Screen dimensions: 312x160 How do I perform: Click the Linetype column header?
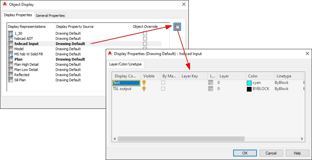pyautogui.click(x=288, y=76)
